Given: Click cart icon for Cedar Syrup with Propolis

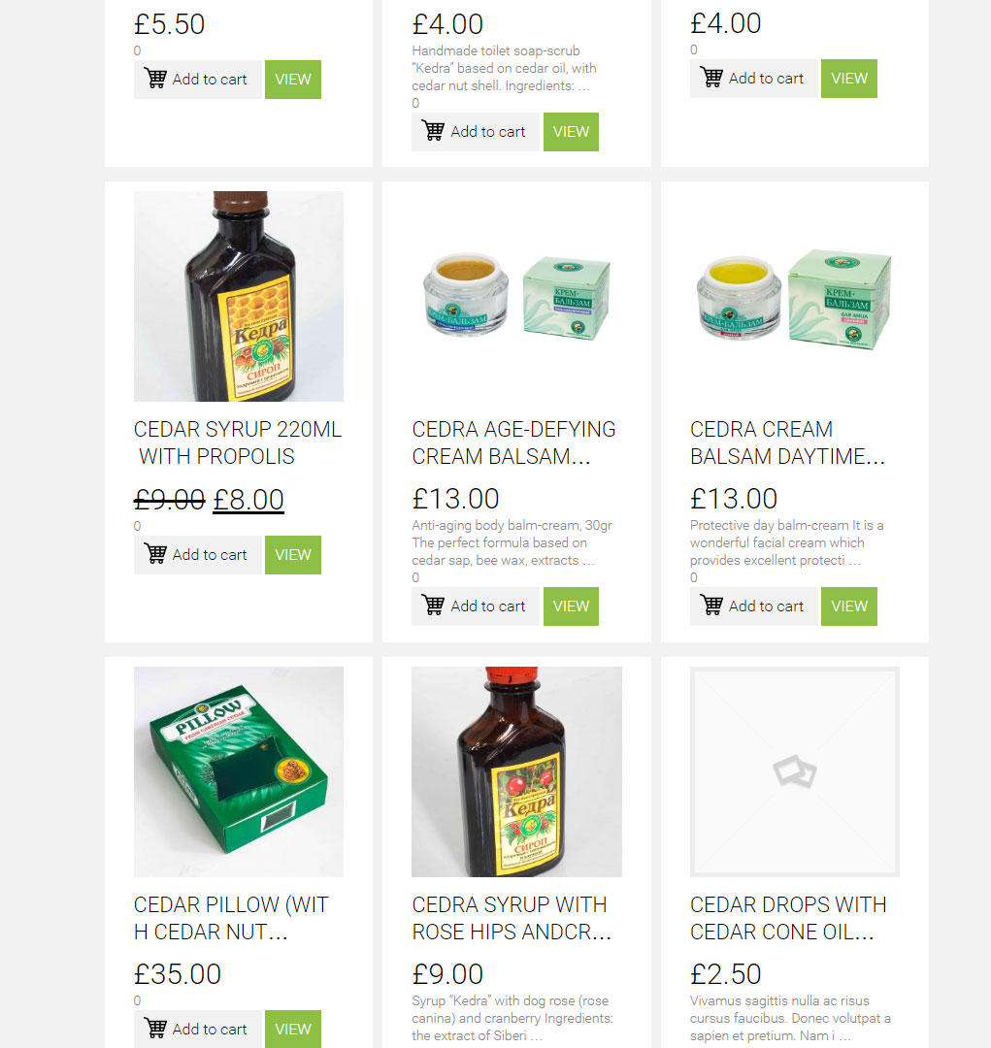Looking at the screenshot, I should [x=156, y=554].
